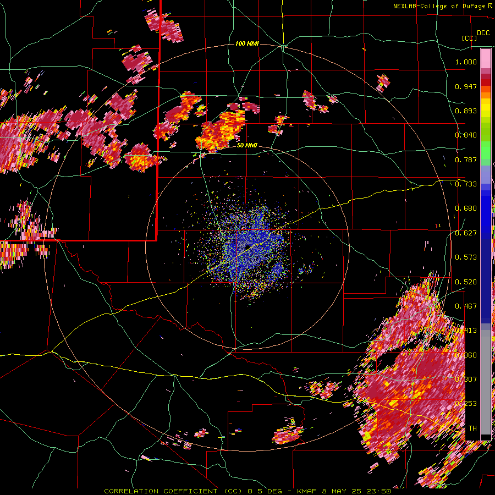Click the black radar site dot at center

(x=248, y=246)
